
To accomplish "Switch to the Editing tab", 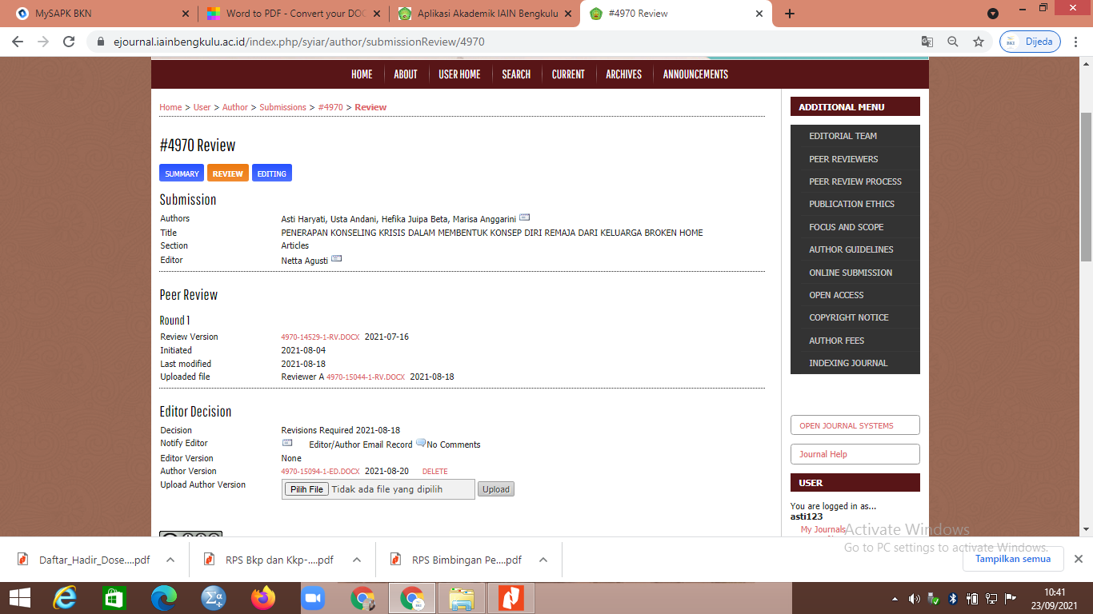I will 271,173.
